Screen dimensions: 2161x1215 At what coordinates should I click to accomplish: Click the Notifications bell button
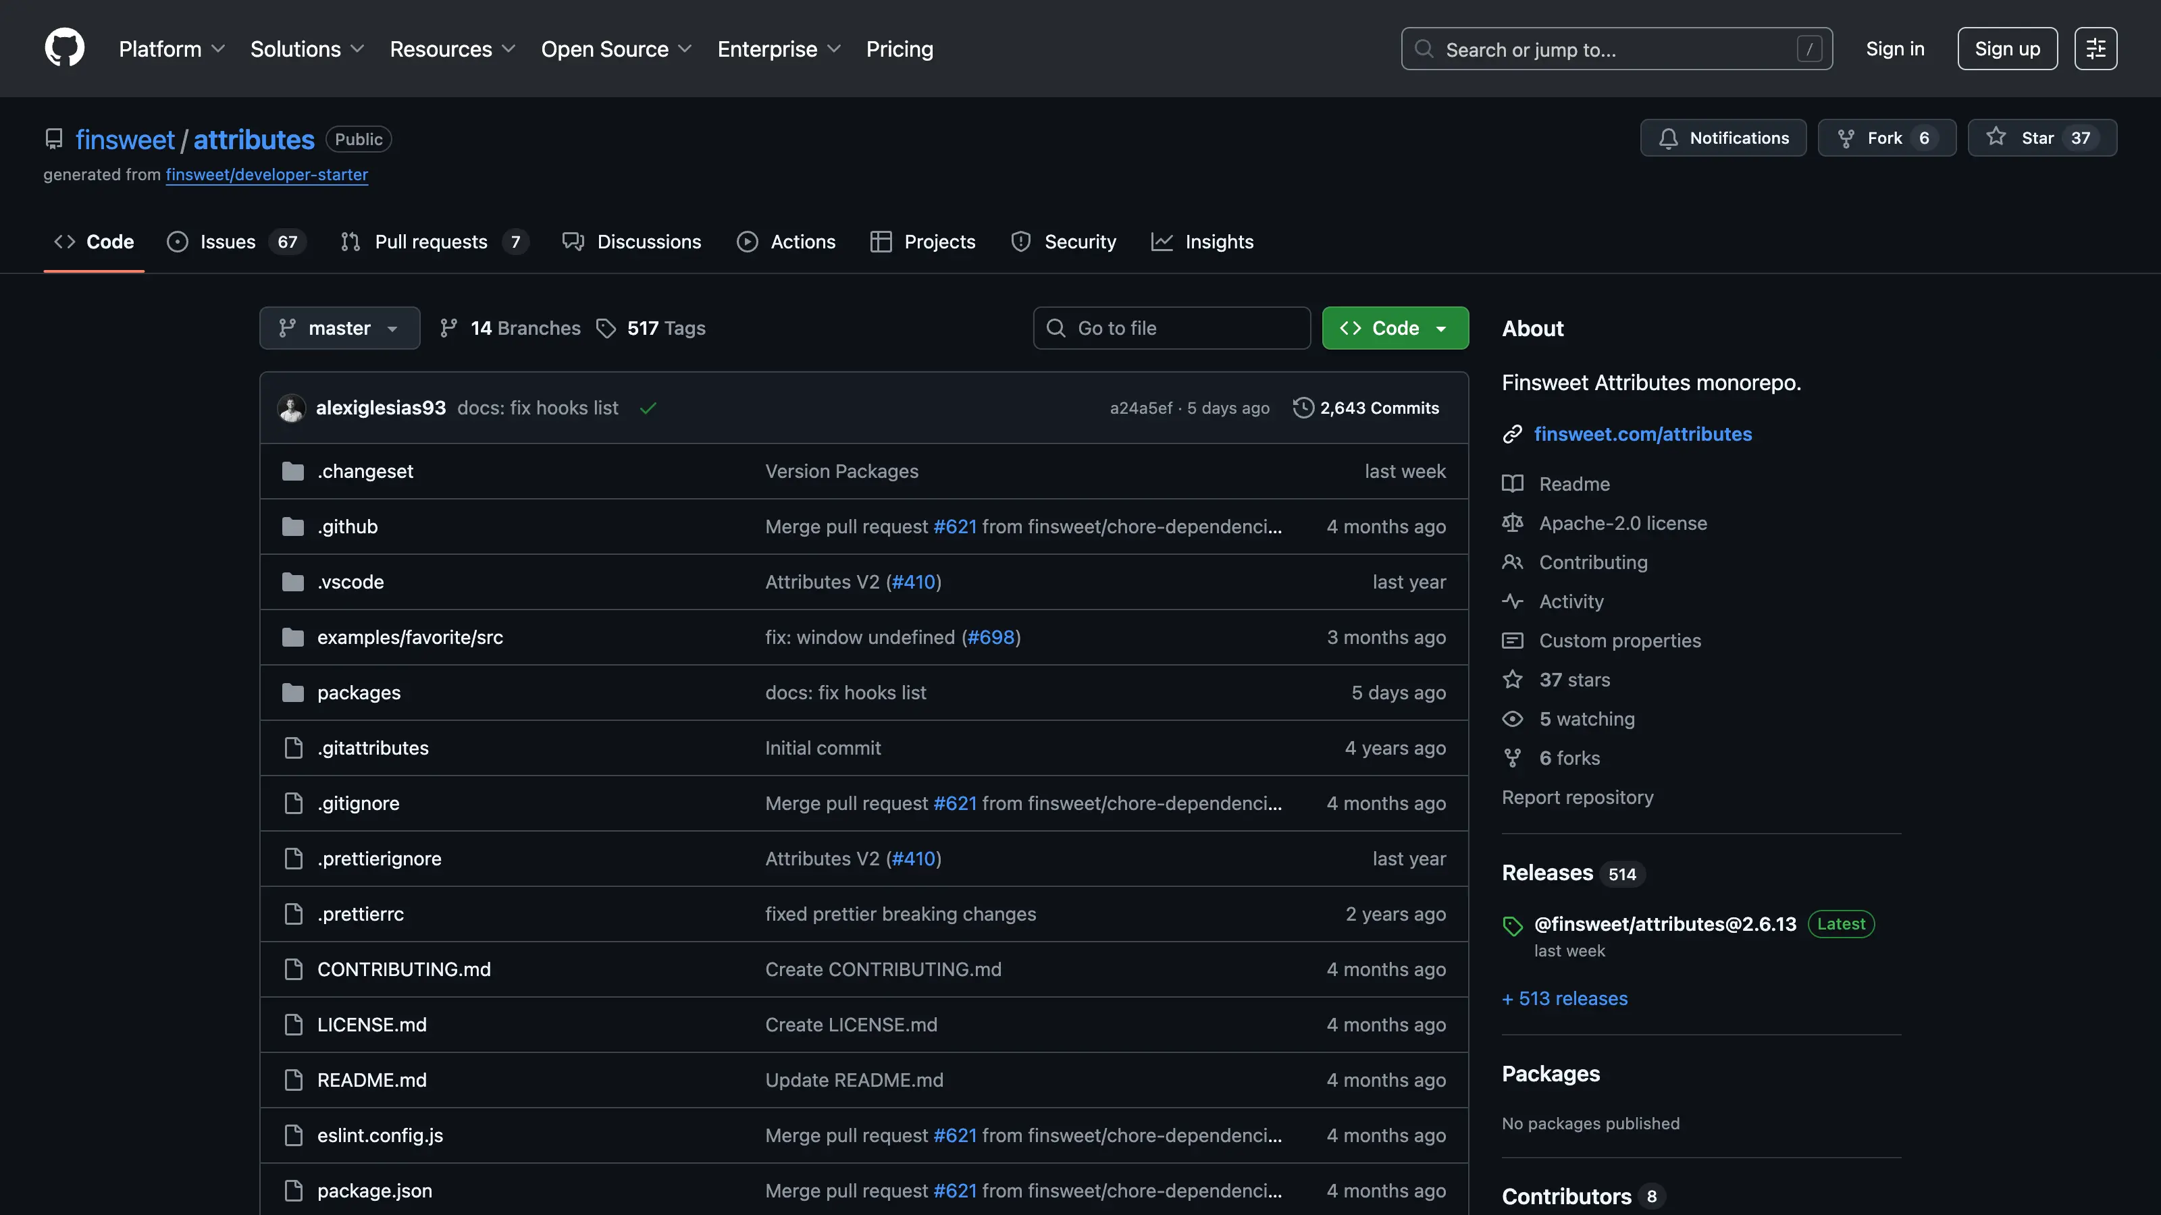pos(1723,138)
